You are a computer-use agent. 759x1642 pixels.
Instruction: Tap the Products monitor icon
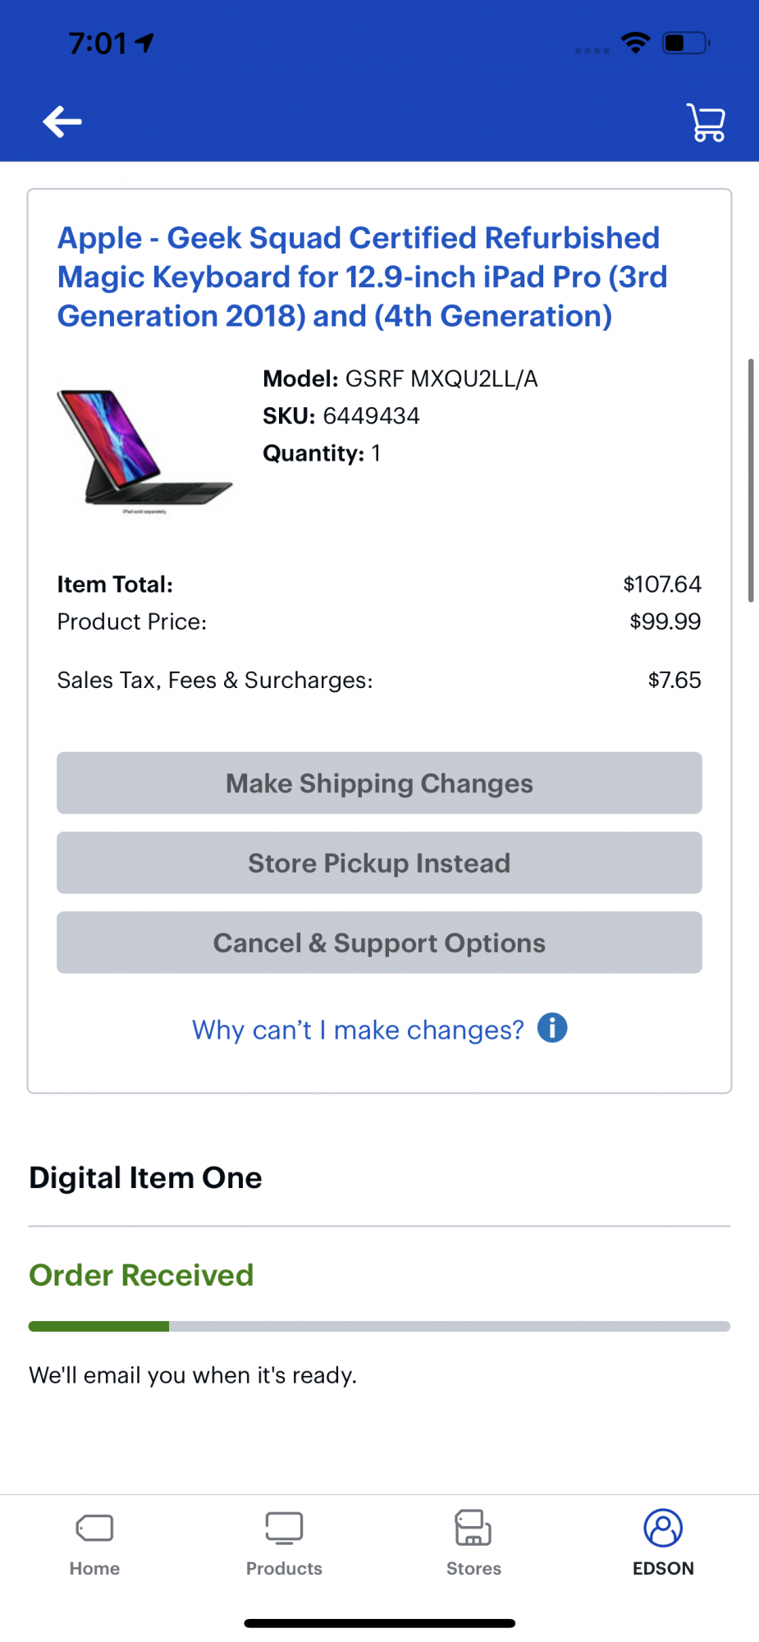[x=284, y=1528]
